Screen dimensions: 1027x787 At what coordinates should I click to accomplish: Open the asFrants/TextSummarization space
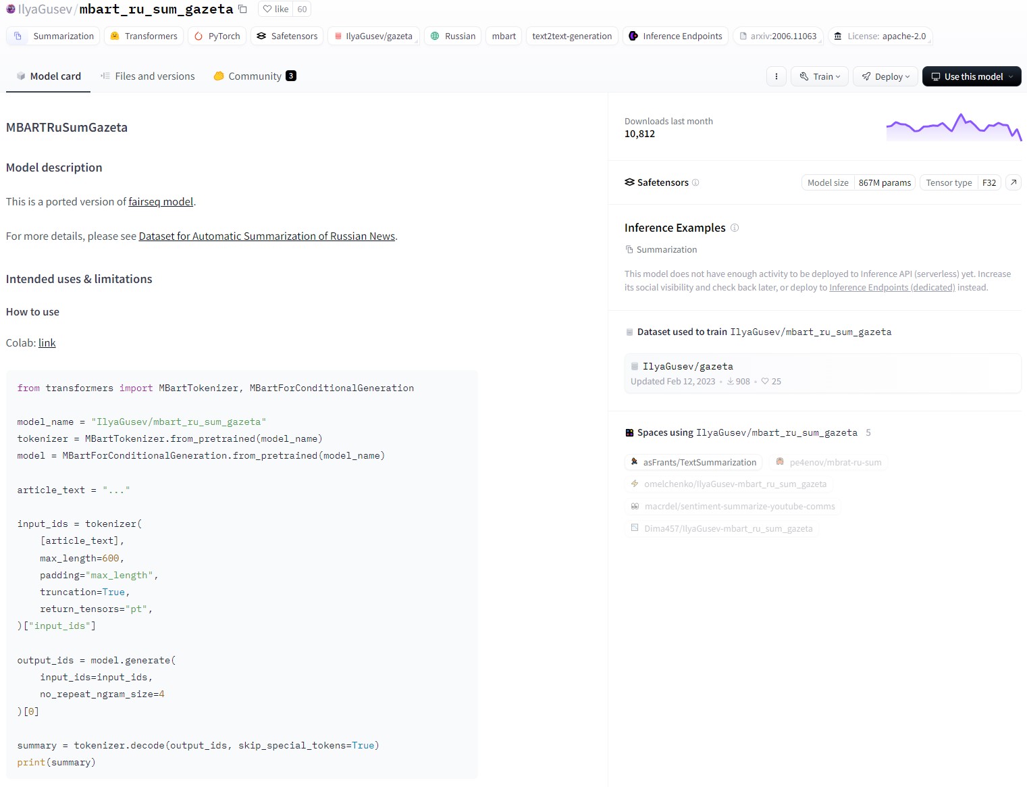pos(693,463)
